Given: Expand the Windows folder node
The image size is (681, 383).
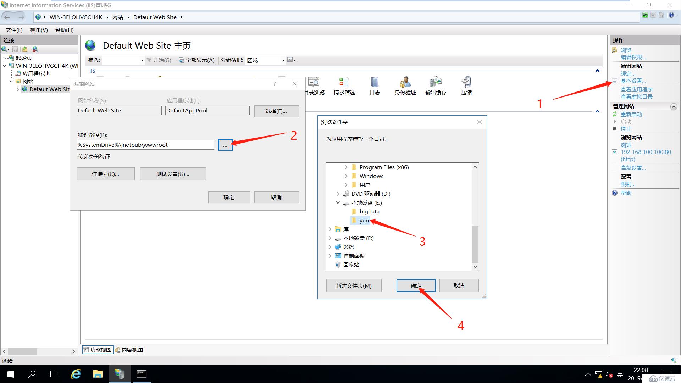Looking at the screenshot, I should (x=346, y=176).
